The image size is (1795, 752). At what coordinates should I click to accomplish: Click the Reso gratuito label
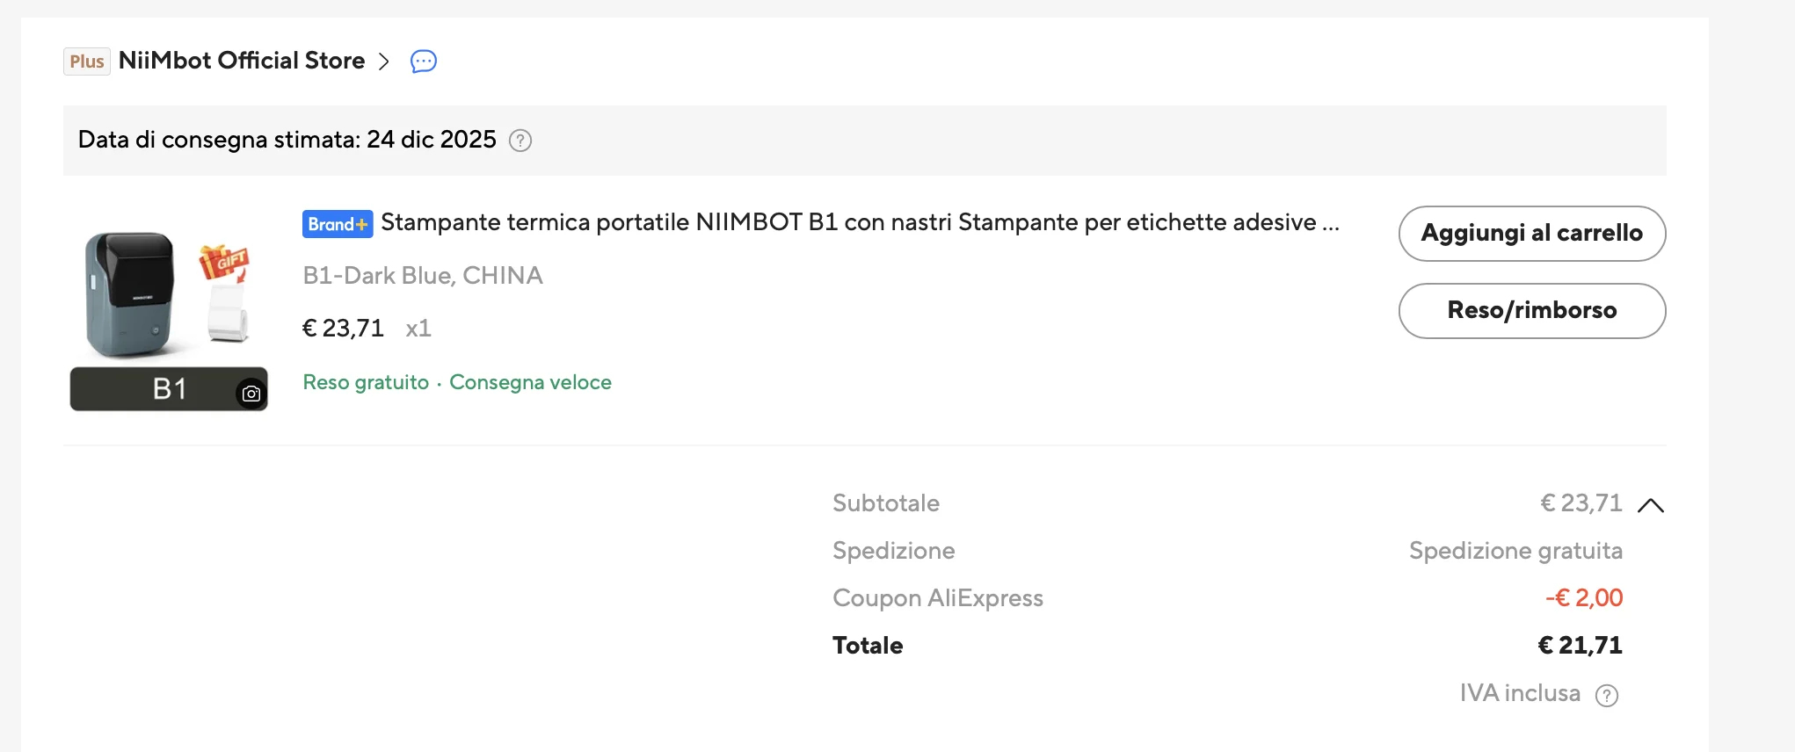click(366, 382)
